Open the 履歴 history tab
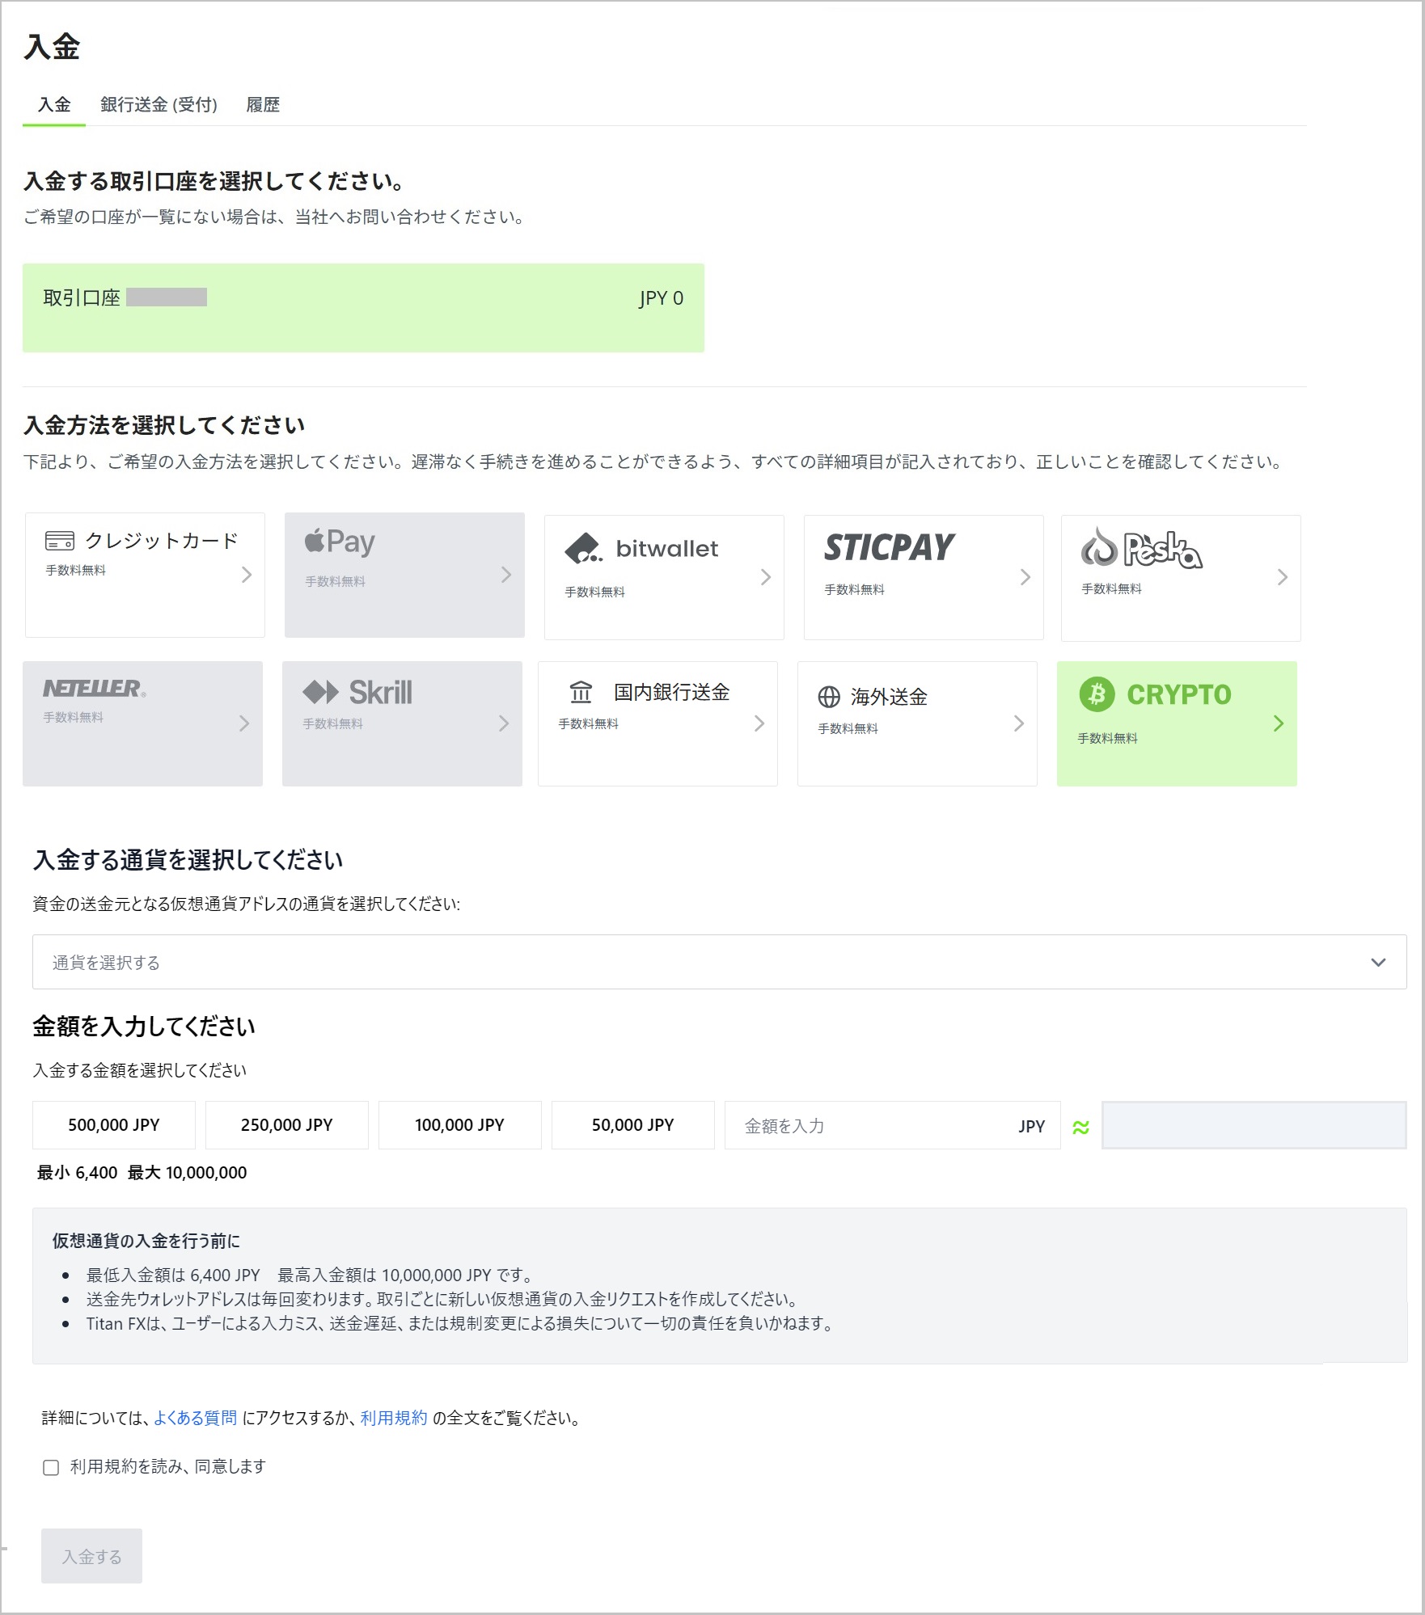Image resolution: width=1425 pixels, height=1615 pixels. click(x=263, y=105)
